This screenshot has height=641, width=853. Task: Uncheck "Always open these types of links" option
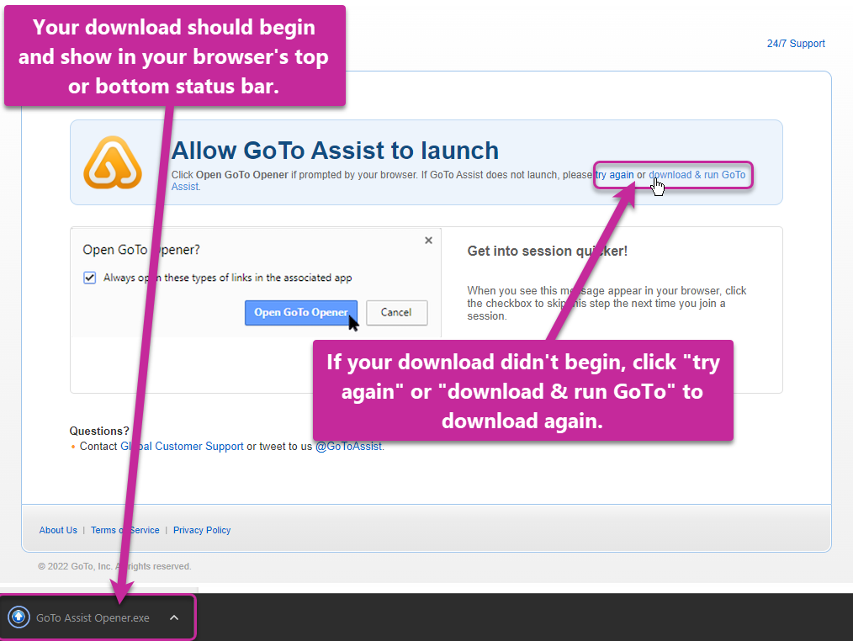(x=89, y=278)
